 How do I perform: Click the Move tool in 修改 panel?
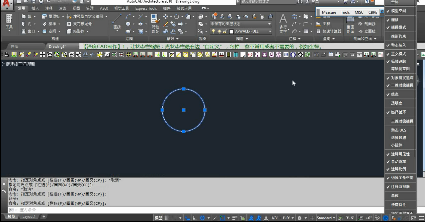coord(165,16)
